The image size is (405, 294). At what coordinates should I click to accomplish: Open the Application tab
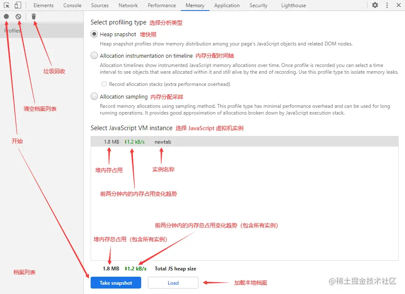tap(227, 5)
